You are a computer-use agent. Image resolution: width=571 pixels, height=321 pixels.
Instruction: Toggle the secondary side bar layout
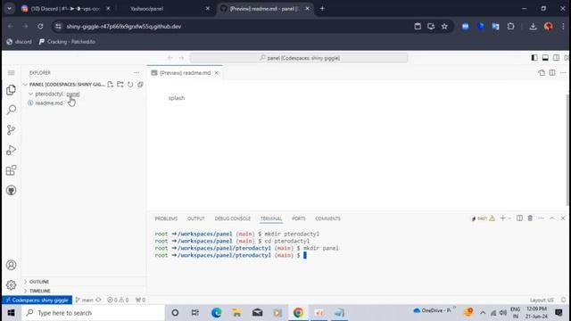point(556,58)
